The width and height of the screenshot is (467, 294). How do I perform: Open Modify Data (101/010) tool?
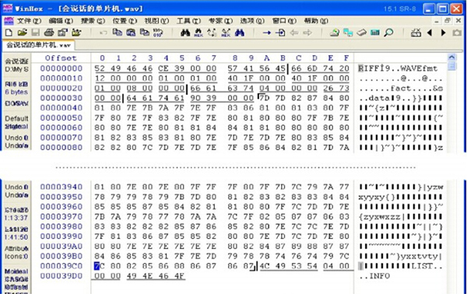click(x=158, y=33)
